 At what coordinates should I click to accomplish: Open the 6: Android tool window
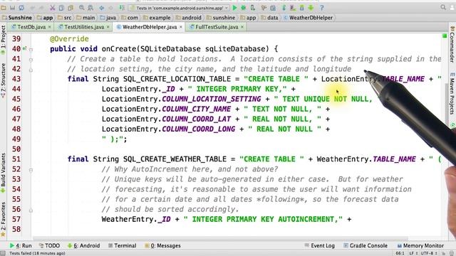tap(84, 245)
